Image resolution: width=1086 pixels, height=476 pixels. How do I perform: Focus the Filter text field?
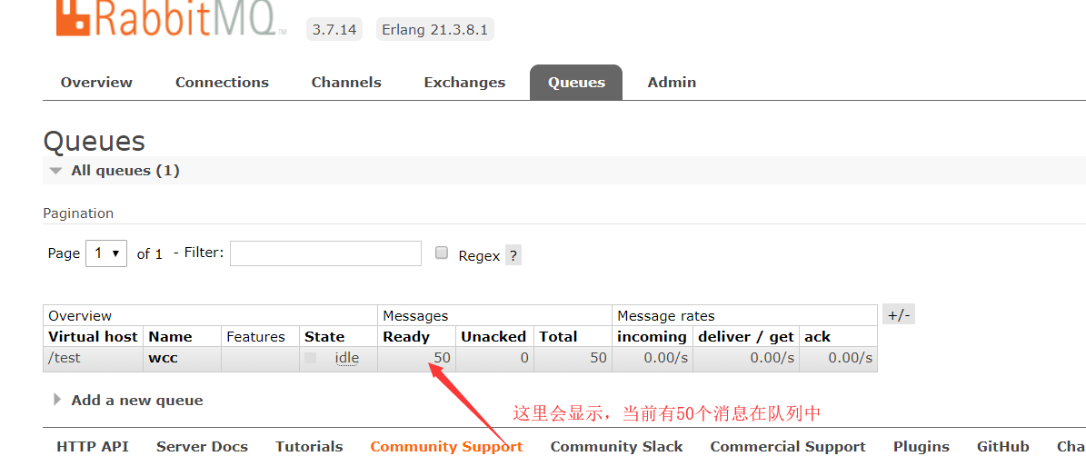pos(325,253)
